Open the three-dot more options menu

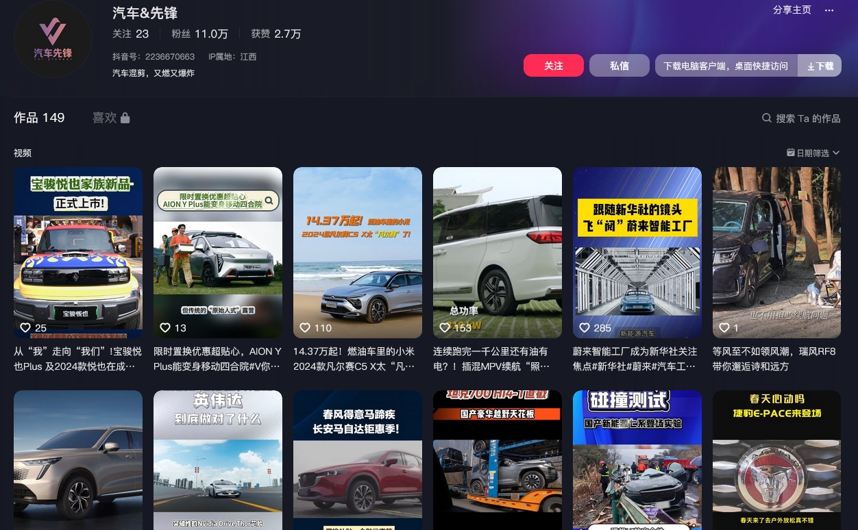[x=829, y=10]
